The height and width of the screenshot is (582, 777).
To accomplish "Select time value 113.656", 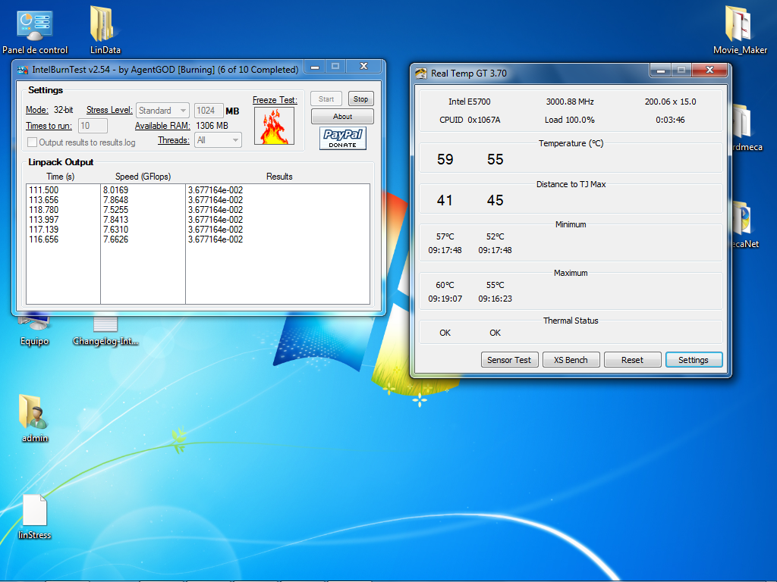I will [x=43, y=200].
